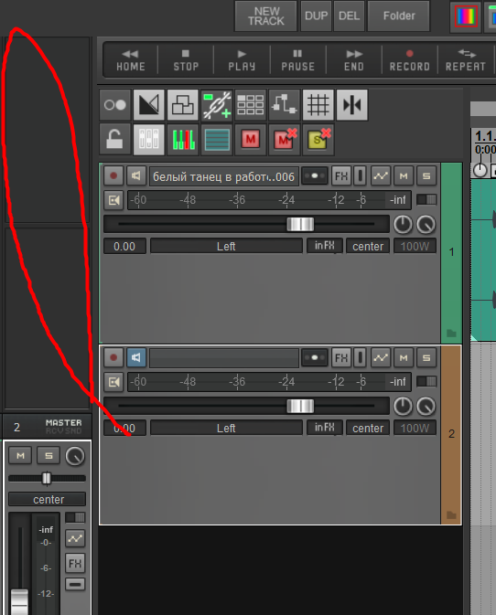Mute track 1
This screenshot has width=496, height=615.
point(404,176)
